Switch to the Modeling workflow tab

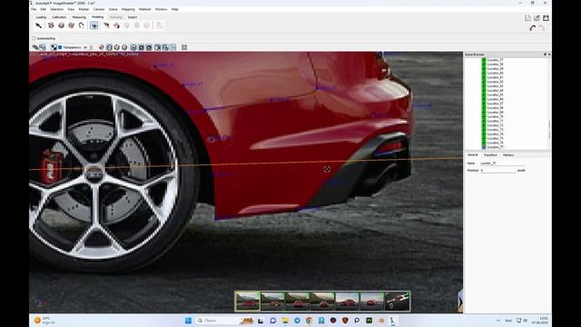pos(97,17)
